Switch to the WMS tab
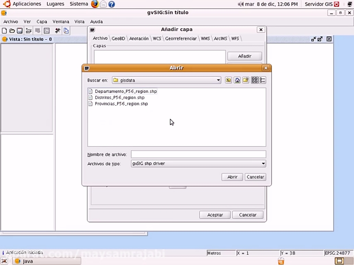 pos(205,39)
